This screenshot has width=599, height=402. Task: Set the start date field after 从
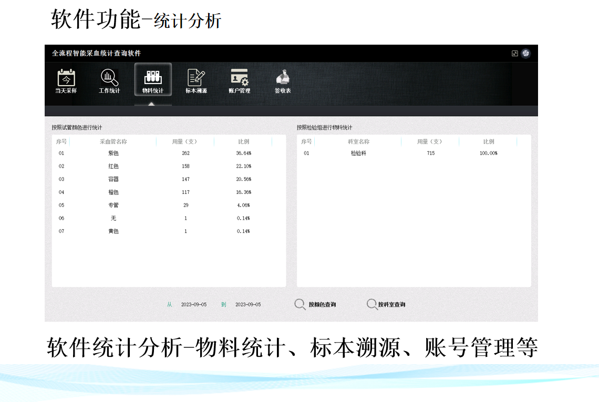pos(194,305)
